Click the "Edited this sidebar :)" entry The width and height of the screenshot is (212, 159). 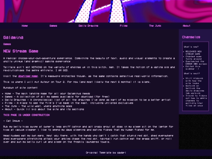pos(193,68)
